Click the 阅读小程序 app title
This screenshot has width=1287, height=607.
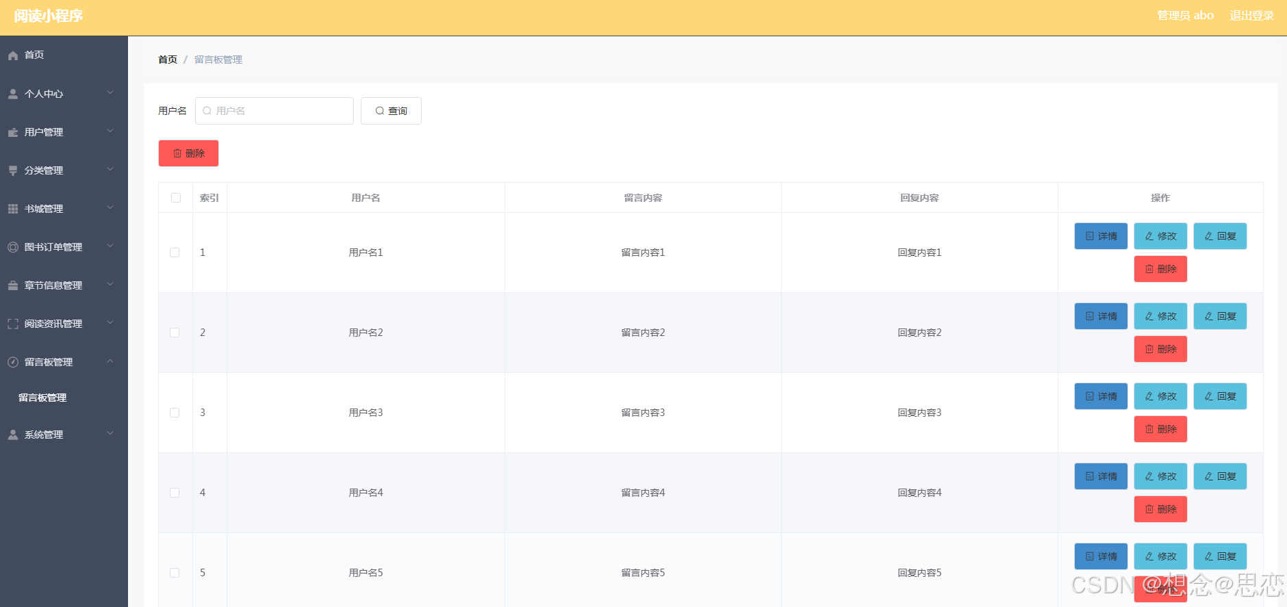coord(48,16)
